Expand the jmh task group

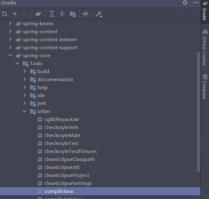[25, 103]
